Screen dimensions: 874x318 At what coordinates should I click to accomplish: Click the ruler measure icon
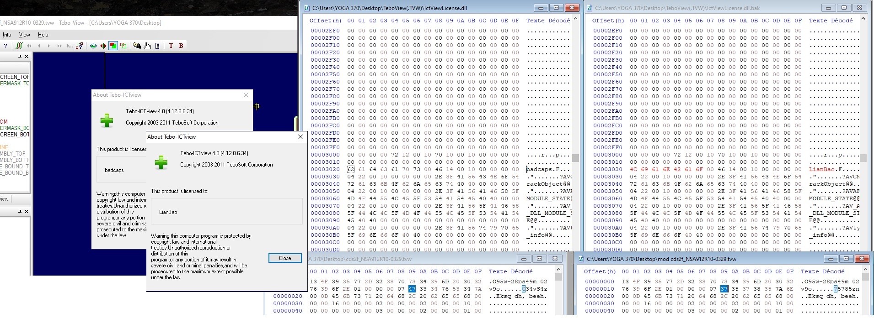point(157,46)
